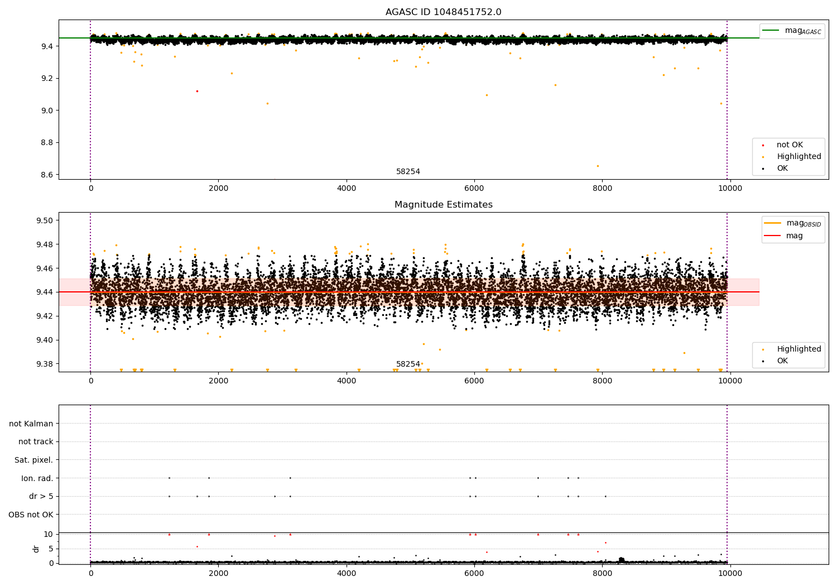Image resolution: width=837 pixels, height=586 pixels.
Task: Click the dense black cluster near 8300 in dr plot
Action: click(x=622, y=560)
